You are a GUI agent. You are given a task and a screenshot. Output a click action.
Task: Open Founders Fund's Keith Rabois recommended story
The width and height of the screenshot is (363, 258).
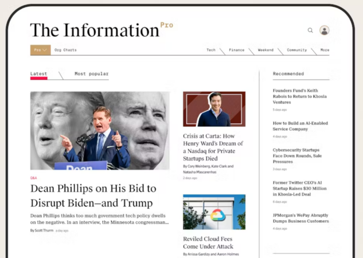300,96
